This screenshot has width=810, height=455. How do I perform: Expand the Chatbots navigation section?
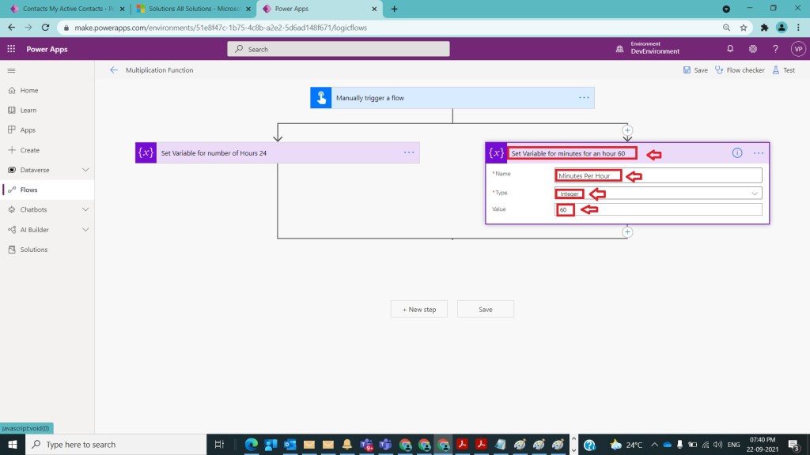point(85,210)
